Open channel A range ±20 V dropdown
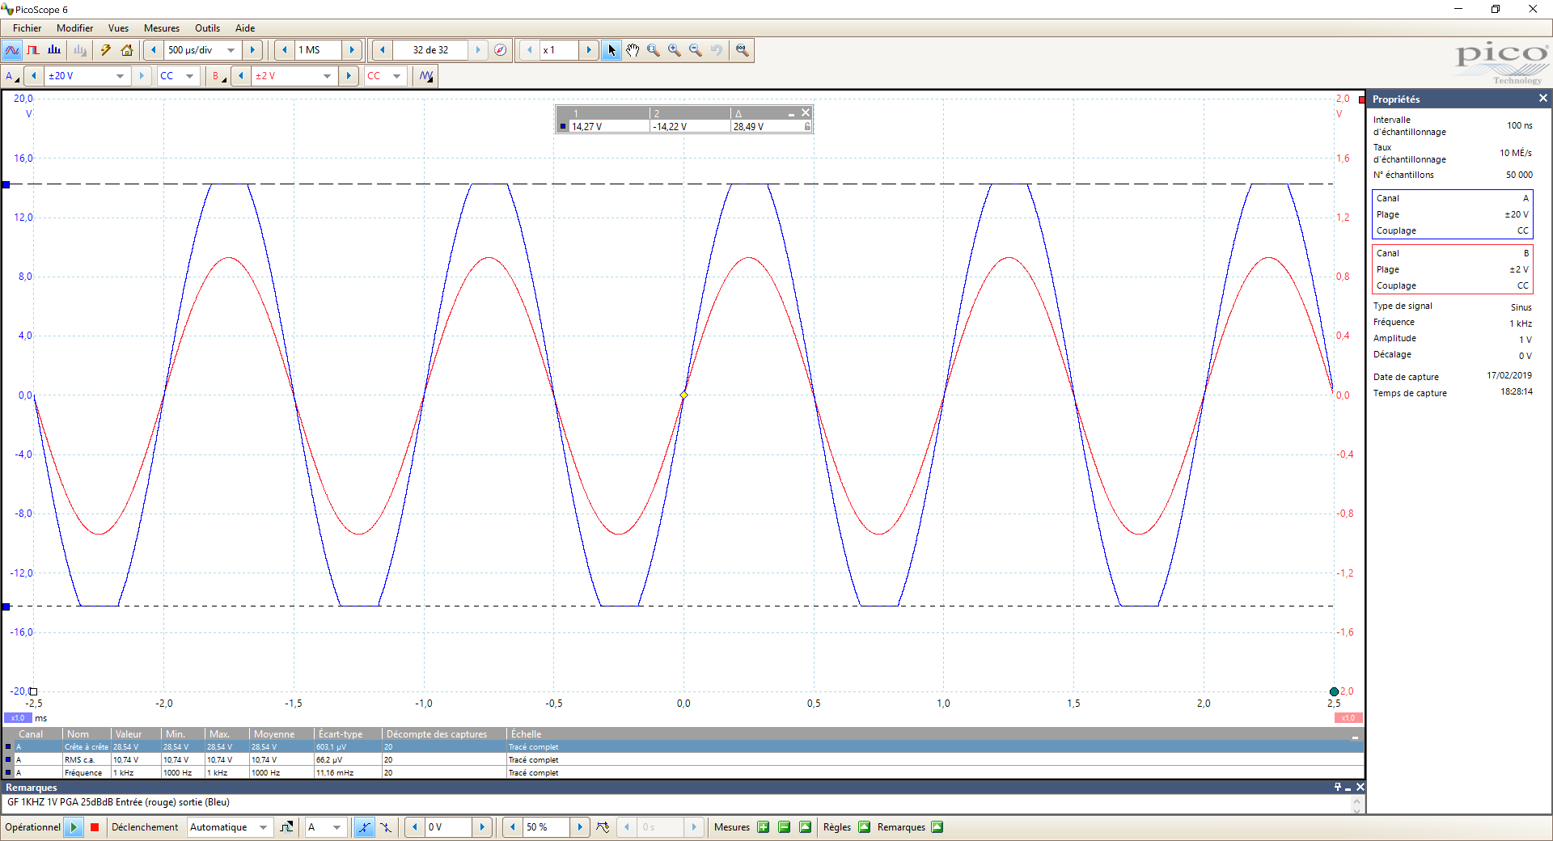1553x841 pixels. (x=121, y=76)
